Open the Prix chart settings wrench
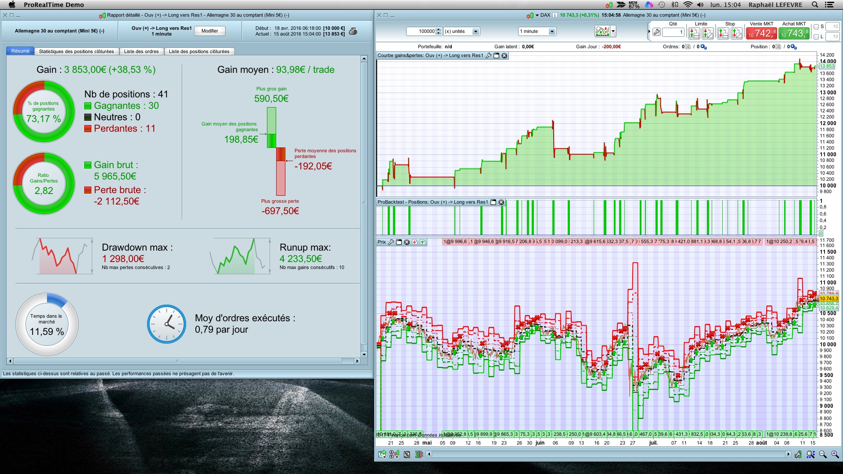This screenshot has width=843, height=474. coord(391,242)
